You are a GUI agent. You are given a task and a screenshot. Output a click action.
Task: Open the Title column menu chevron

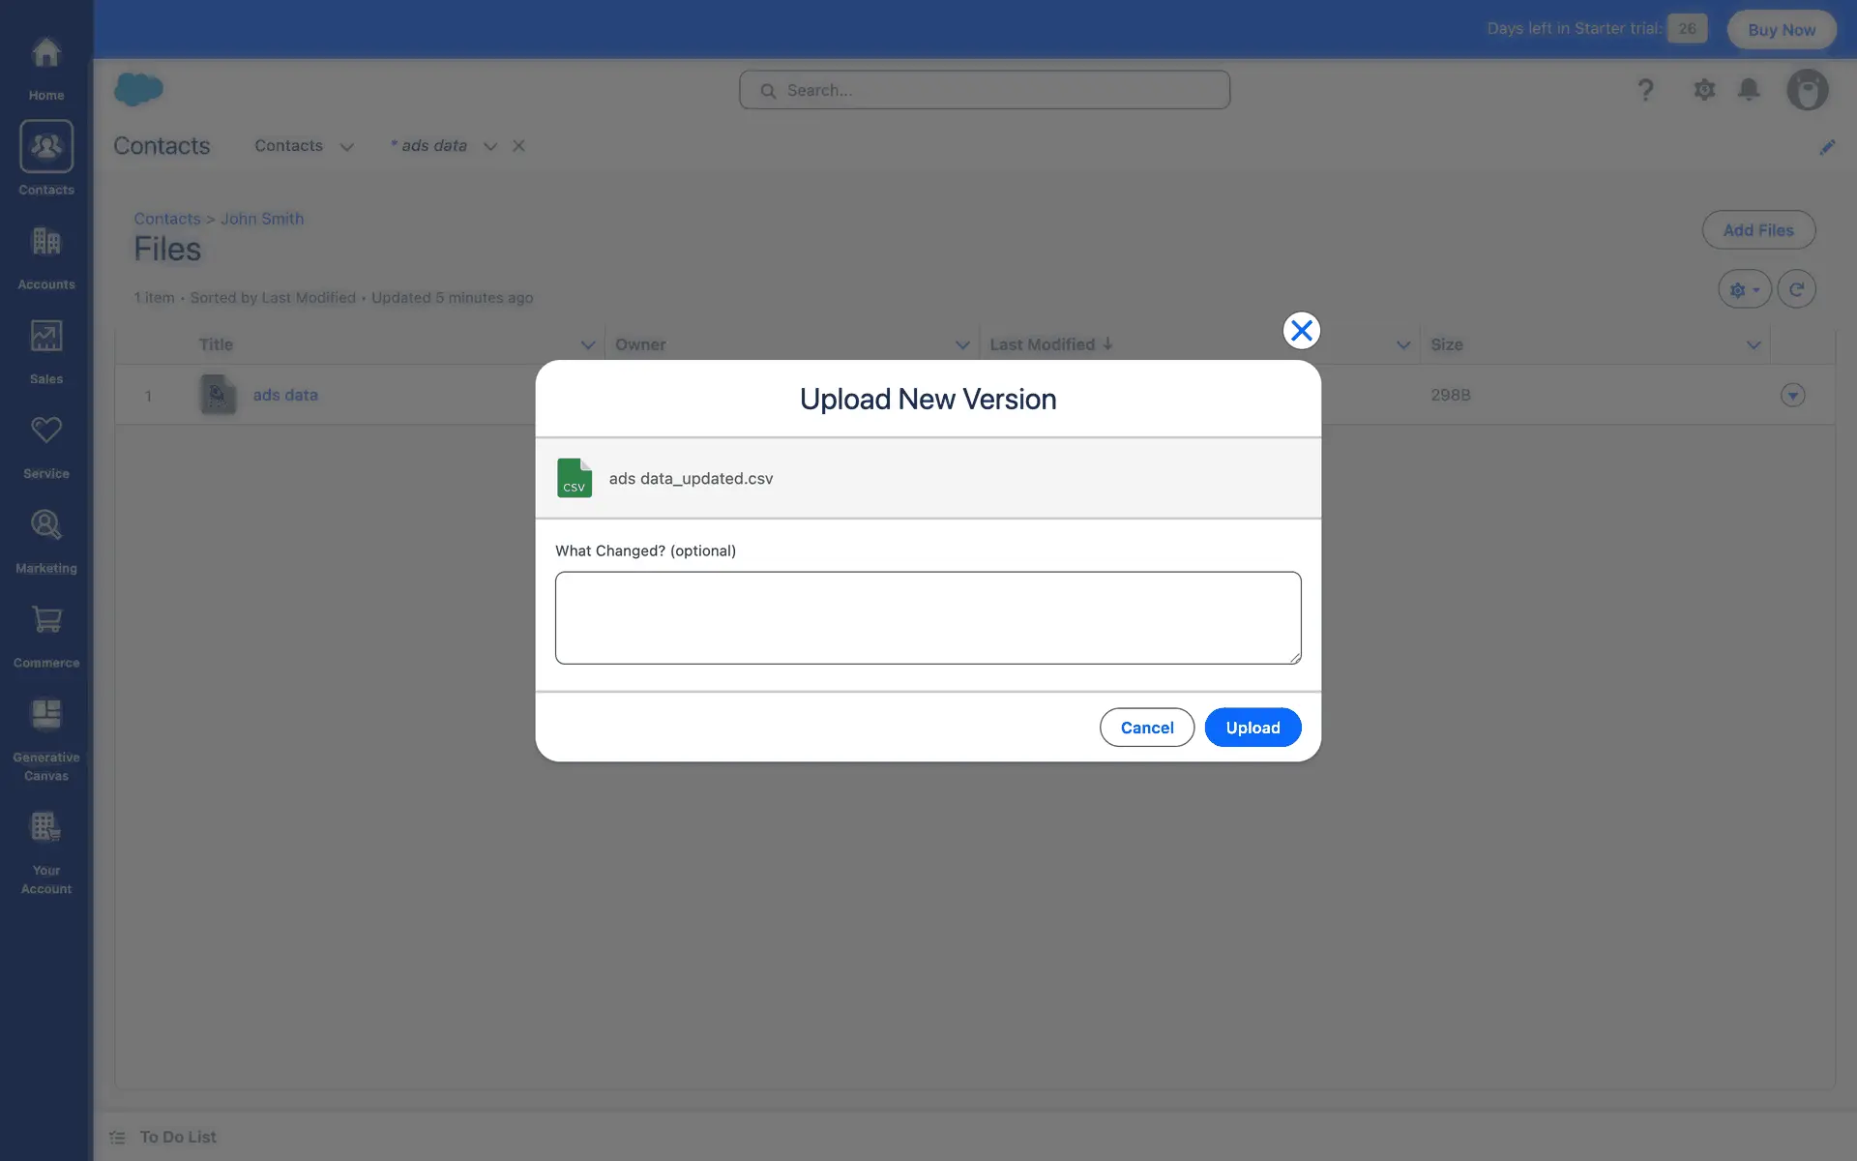coord(587,345)
